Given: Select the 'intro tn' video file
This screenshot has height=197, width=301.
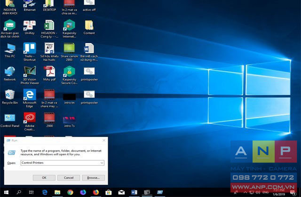Looking at the screenshot, I should pos(69,98).
